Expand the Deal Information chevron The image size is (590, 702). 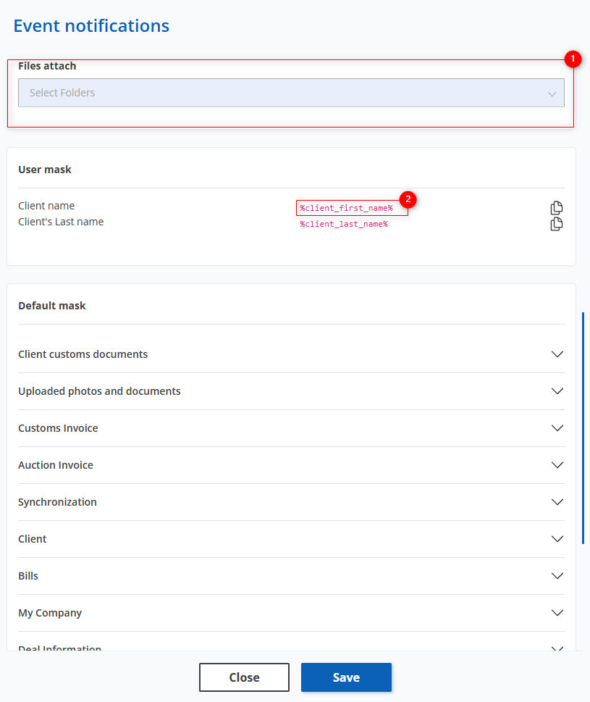coord(557,648)
